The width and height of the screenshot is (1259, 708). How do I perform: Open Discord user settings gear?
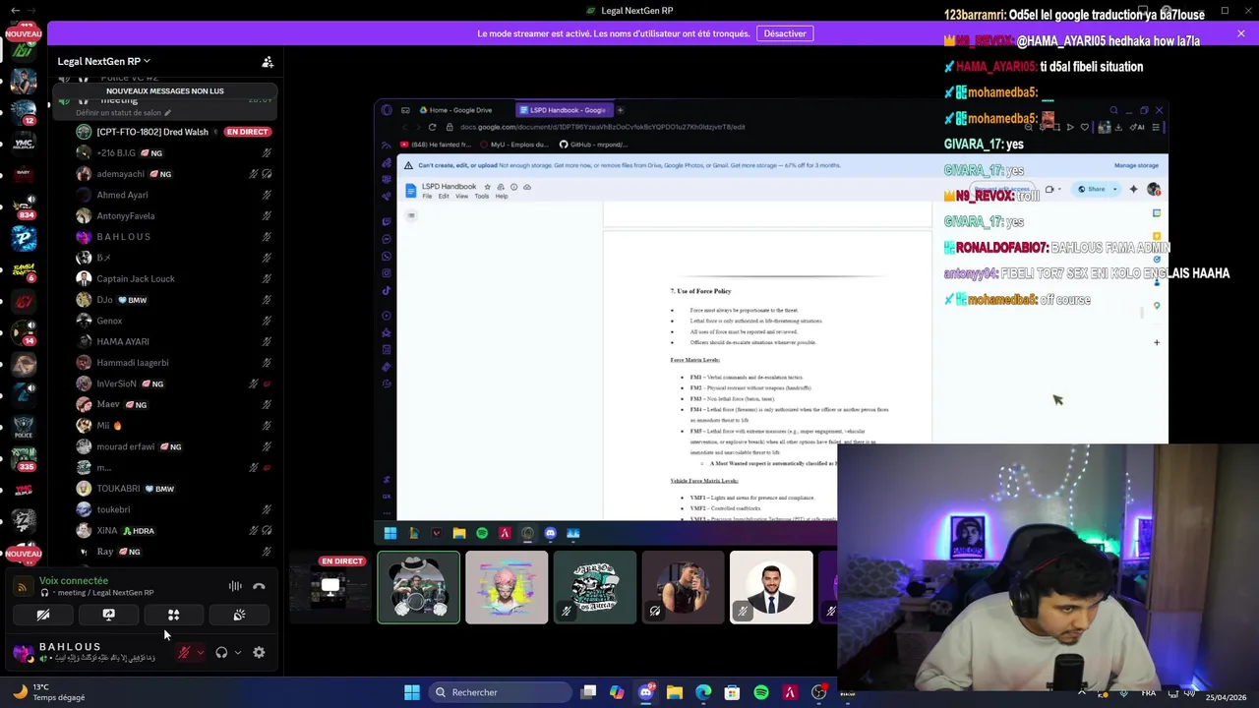coord(259,652)
